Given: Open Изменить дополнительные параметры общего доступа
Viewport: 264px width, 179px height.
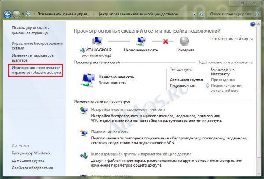Looking at the screenshot, I should 36,69.
